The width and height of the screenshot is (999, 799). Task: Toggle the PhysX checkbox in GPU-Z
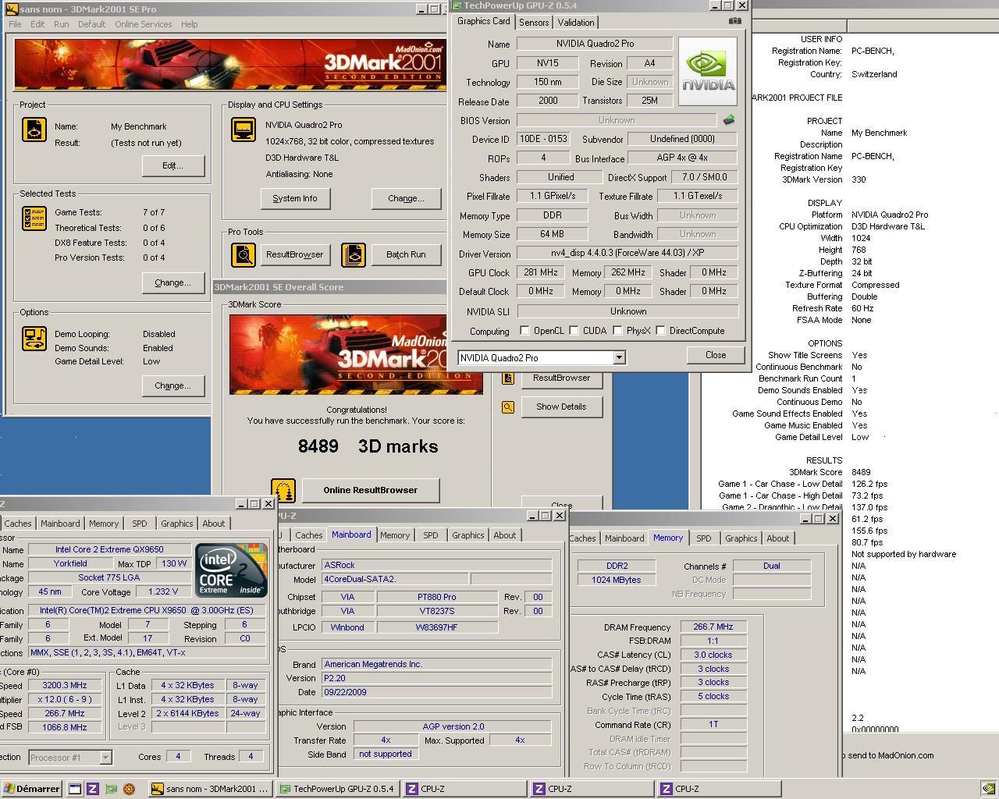pyautogui.click(x=618, y=331)
